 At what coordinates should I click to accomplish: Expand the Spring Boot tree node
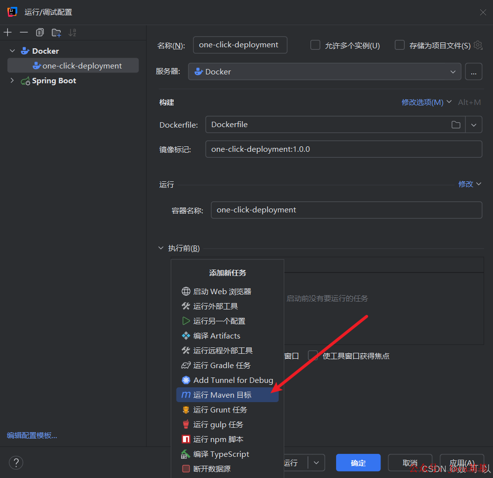[x=12, y=81]
